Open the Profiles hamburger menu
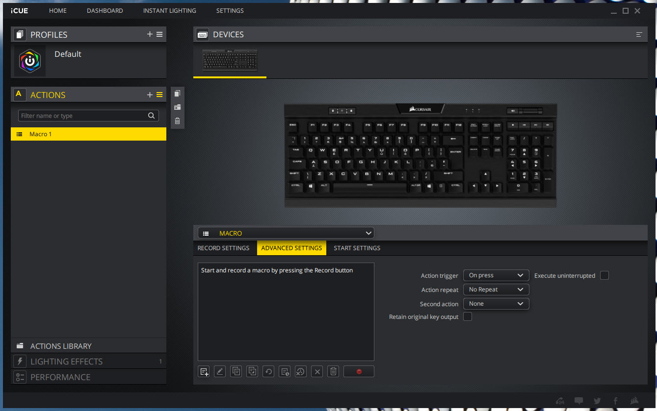The image size is (657, 411). (159, 34)
